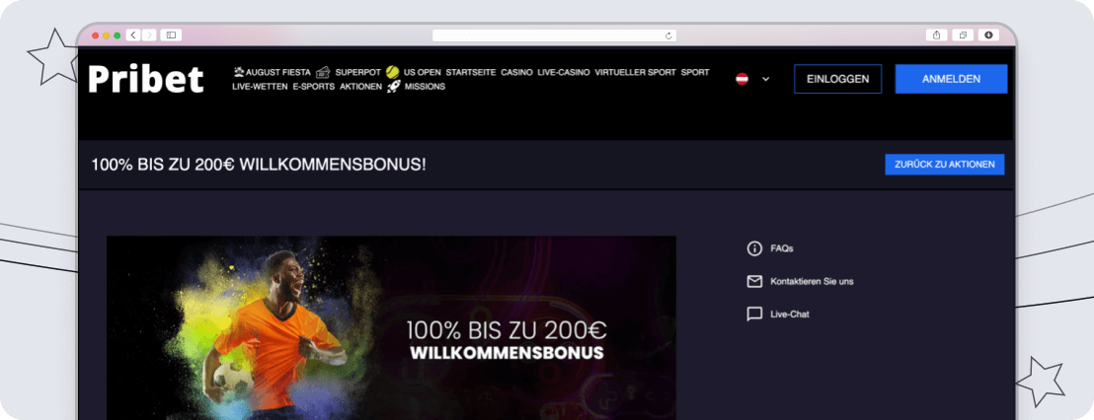
Task: Open the Safari downloads button
Action: (988, 35)
